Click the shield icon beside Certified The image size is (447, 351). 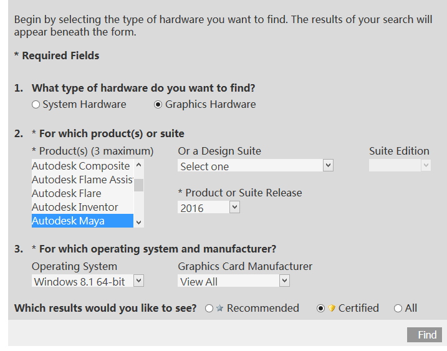(x=332, y=308)
